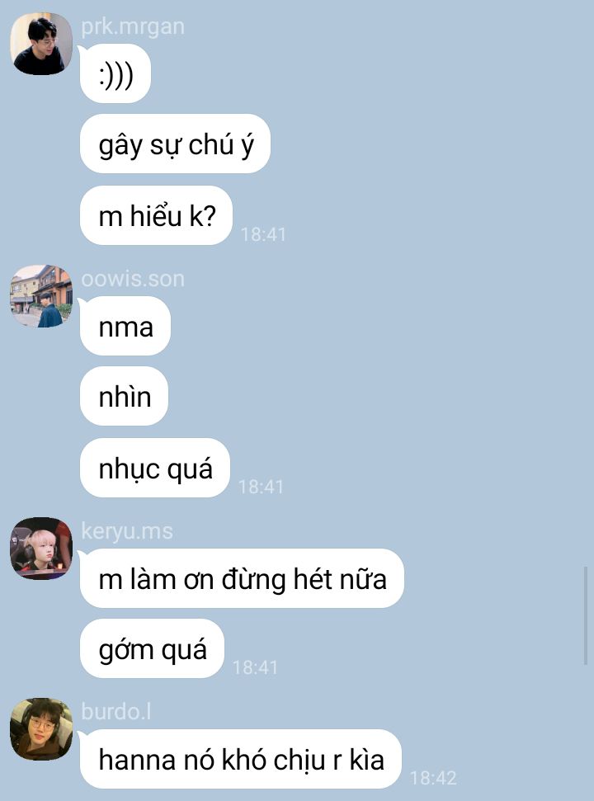Click the oowis.son username label
This screenshot has height=801, width=594.
click(x=133, y=279)
